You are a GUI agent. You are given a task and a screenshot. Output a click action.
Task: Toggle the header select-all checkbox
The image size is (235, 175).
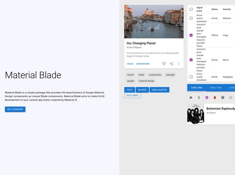click(191, 9)
